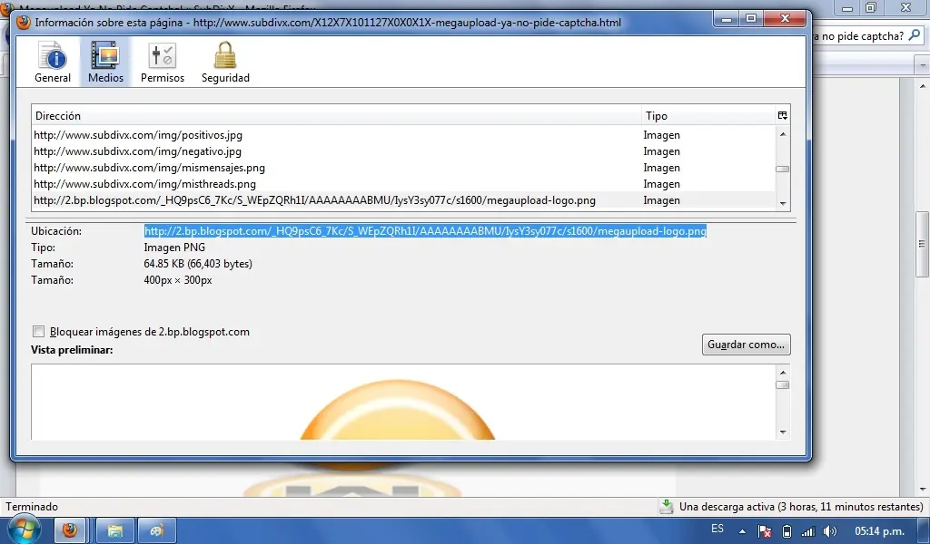Click the preview pane scroll up arrow

(783, 373)
